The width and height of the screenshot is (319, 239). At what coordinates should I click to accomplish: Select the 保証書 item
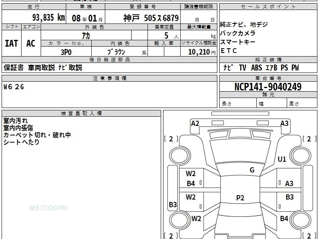coord(14,68)
